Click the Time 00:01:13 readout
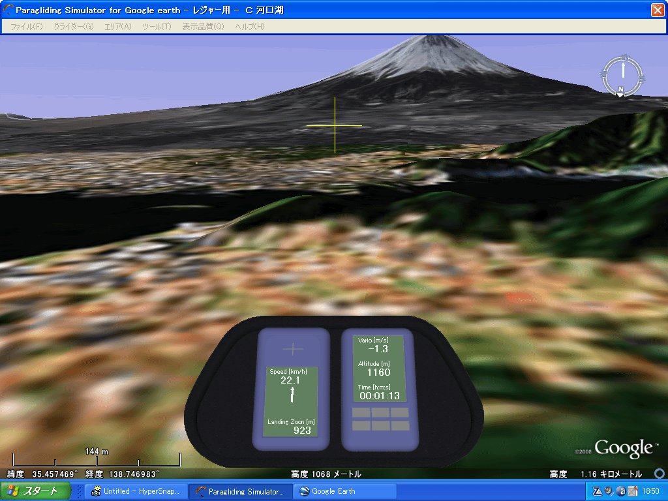The height and width of the screenshot is (501, 668). (x=379, y=392)
